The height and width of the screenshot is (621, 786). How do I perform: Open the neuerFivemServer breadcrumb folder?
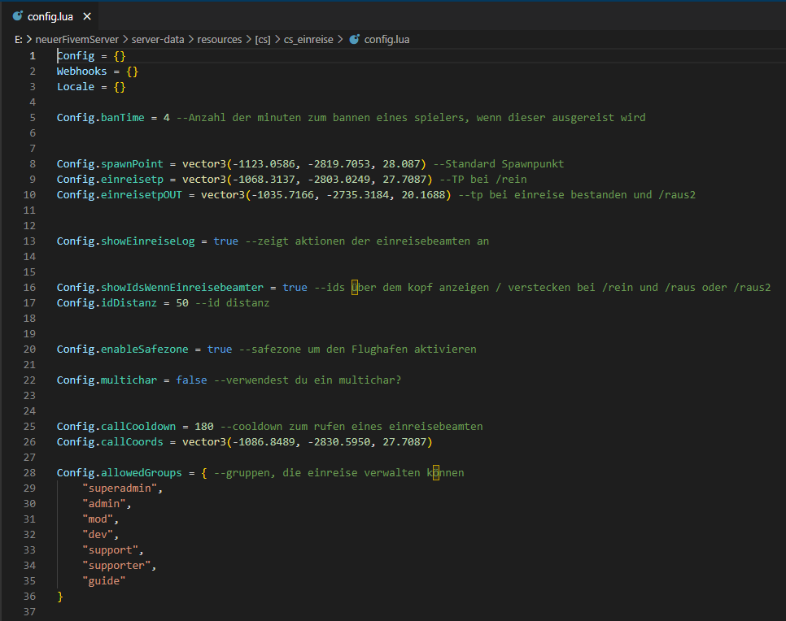point(76,39)
